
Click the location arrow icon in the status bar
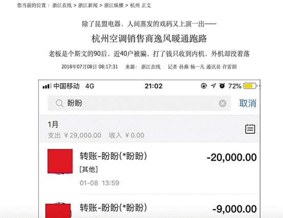pyautogui.click(x=213, y=86)
